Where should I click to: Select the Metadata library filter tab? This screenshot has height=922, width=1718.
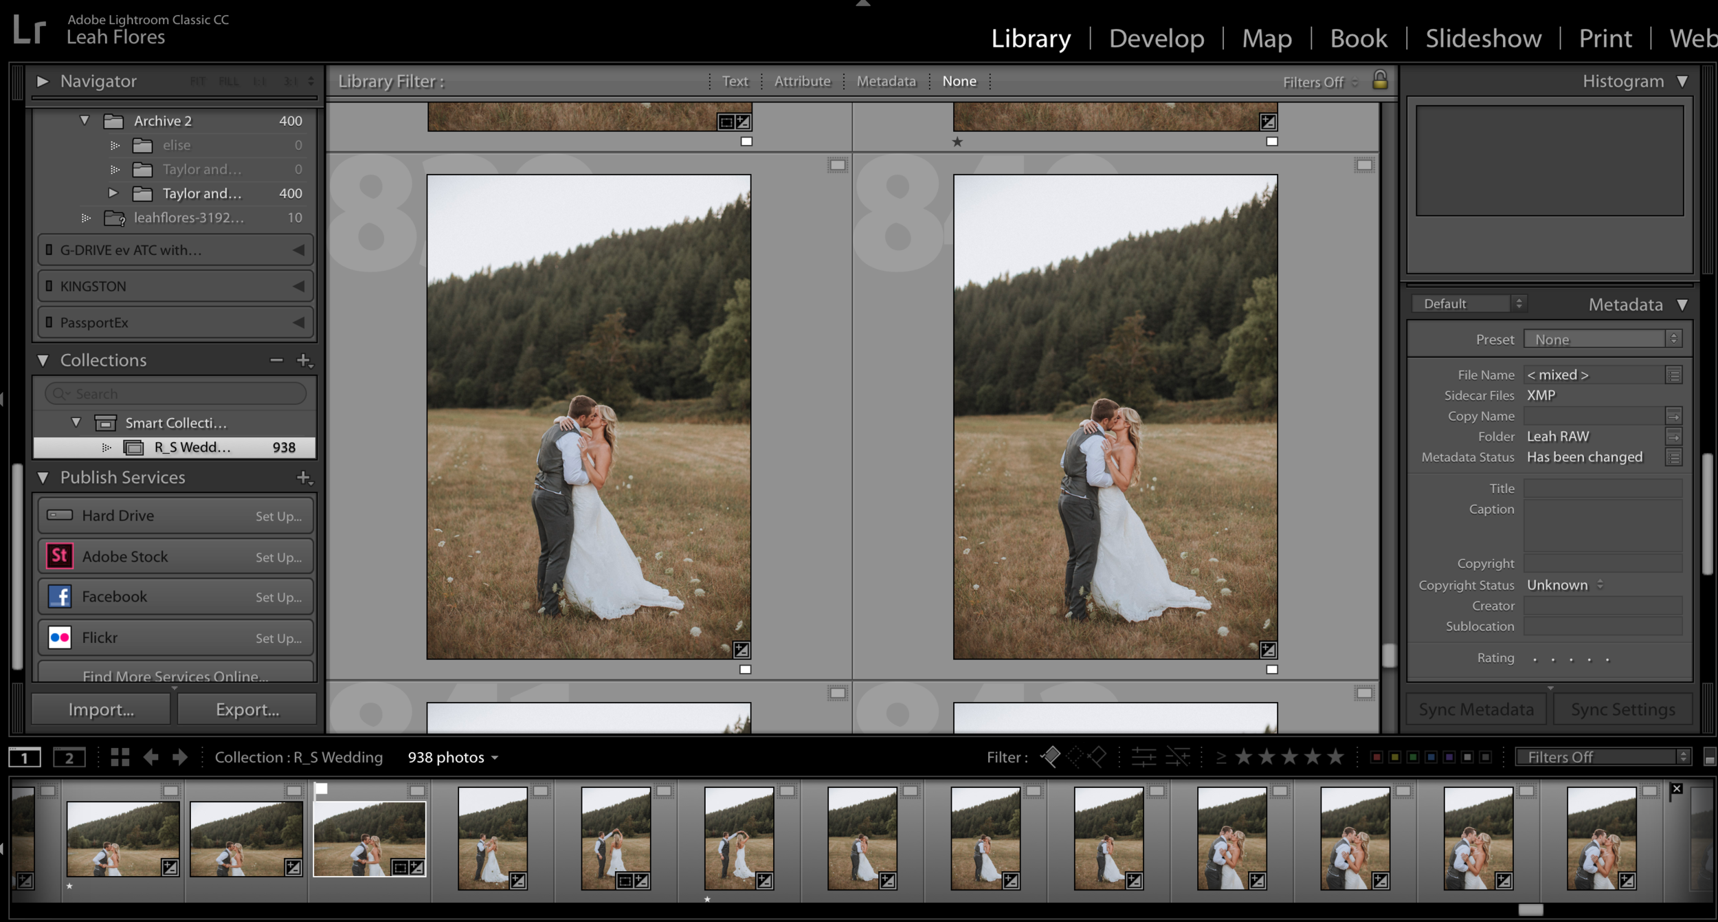[x=886, y=81]
